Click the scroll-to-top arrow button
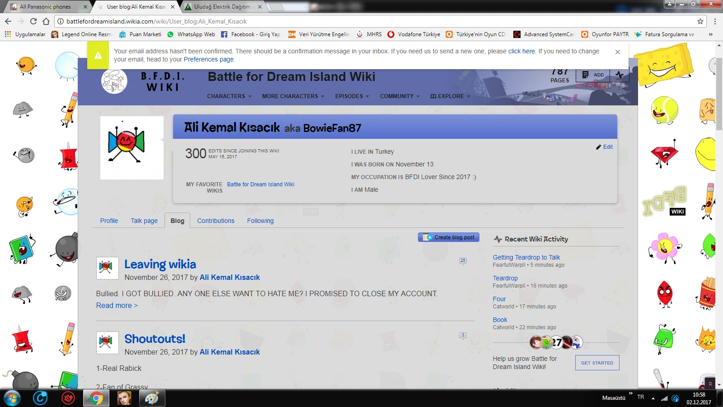 (x=710, y=383)
